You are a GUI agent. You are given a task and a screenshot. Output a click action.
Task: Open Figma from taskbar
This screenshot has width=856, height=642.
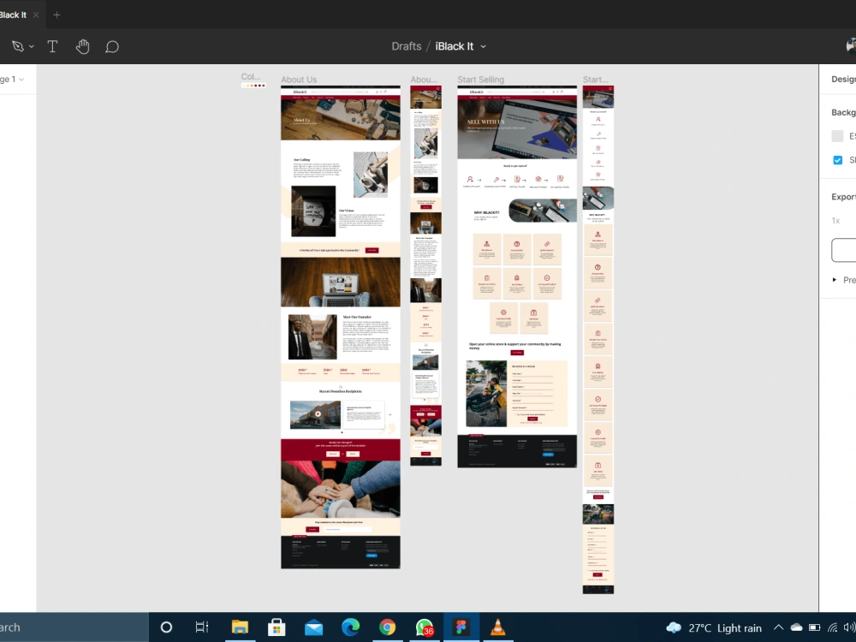pos(461,627)
